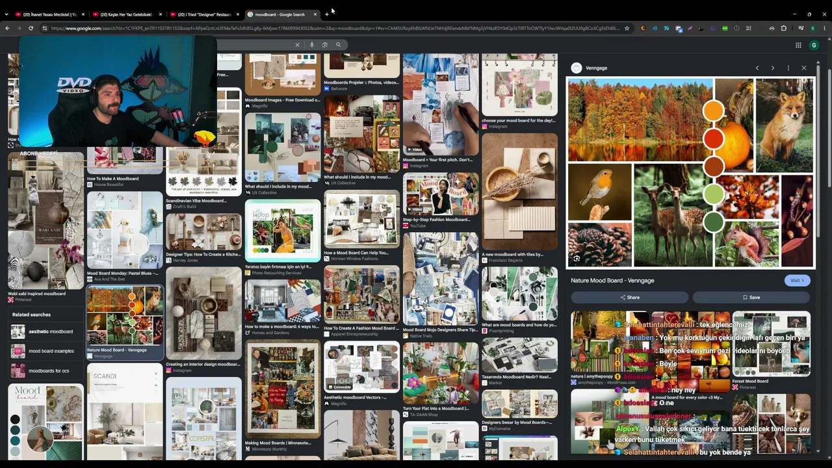
Task: Submit search with the magnifier icon
Action: (x=338, y=45)
